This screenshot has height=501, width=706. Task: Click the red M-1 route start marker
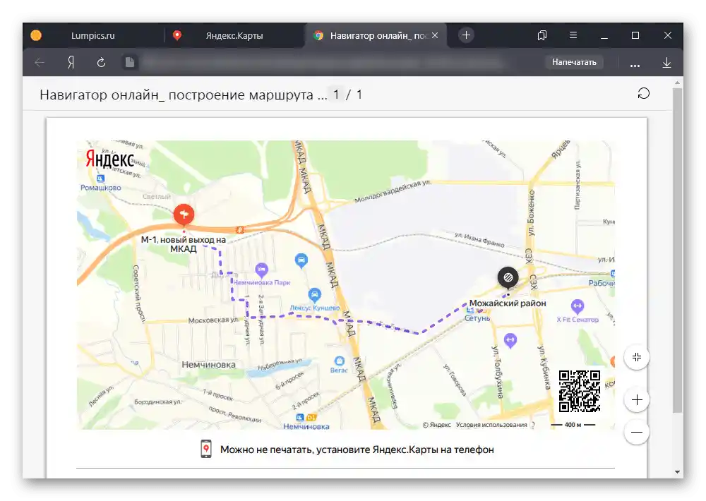pos(184,216)
